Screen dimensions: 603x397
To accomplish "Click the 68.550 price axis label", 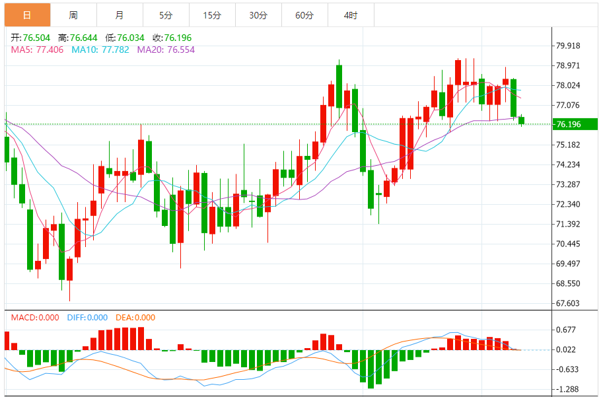I will click(568, 283).
